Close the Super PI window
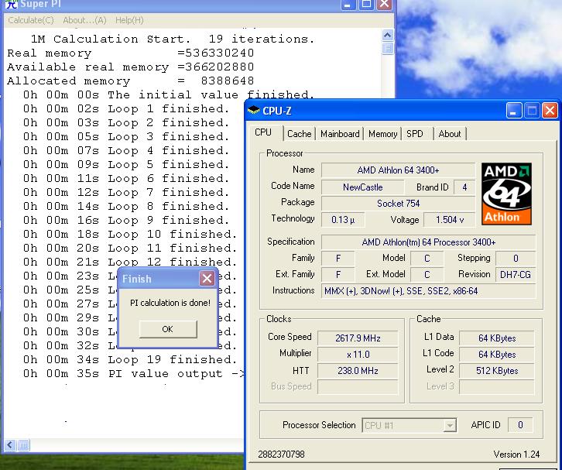Image resolution: width=562 pixels, height=470 pixels. 384,4
